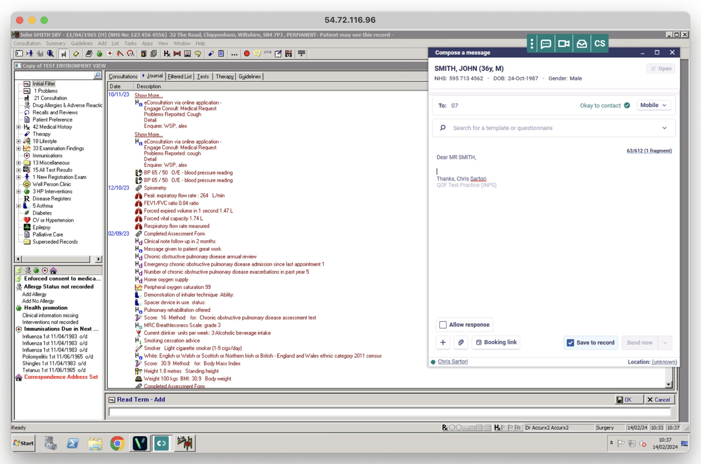Image resolution: width=701 pixels, height=464 pixels.
Task: Click the Accurx message chat icon
Action: (546, 44)
